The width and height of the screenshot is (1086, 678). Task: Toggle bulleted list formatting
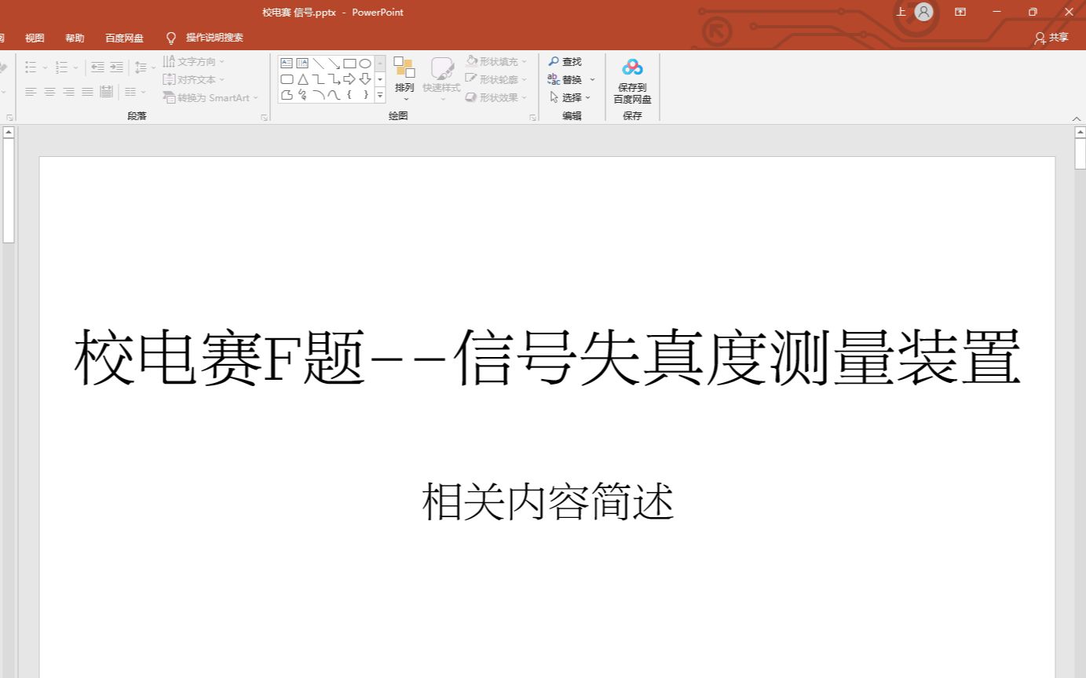tap(31, 67)
